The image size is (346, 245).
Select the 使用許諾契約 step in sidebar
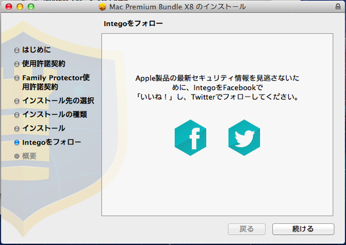44,64
